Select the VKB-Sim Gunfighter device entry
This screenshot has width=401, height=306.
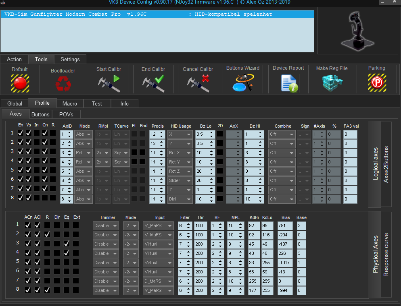[157, 14]
